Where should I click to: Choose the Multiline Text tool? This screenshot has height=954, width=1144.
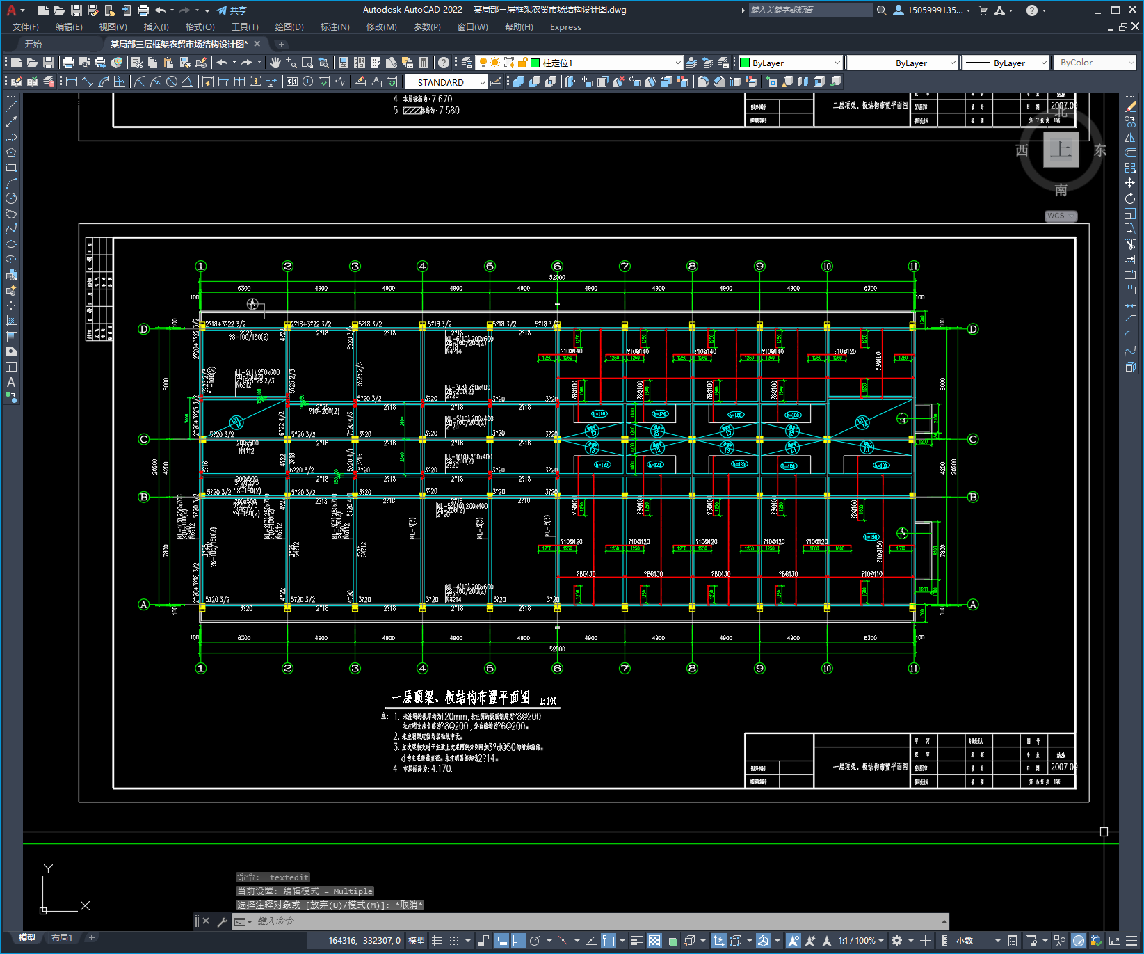click(11, 382)
